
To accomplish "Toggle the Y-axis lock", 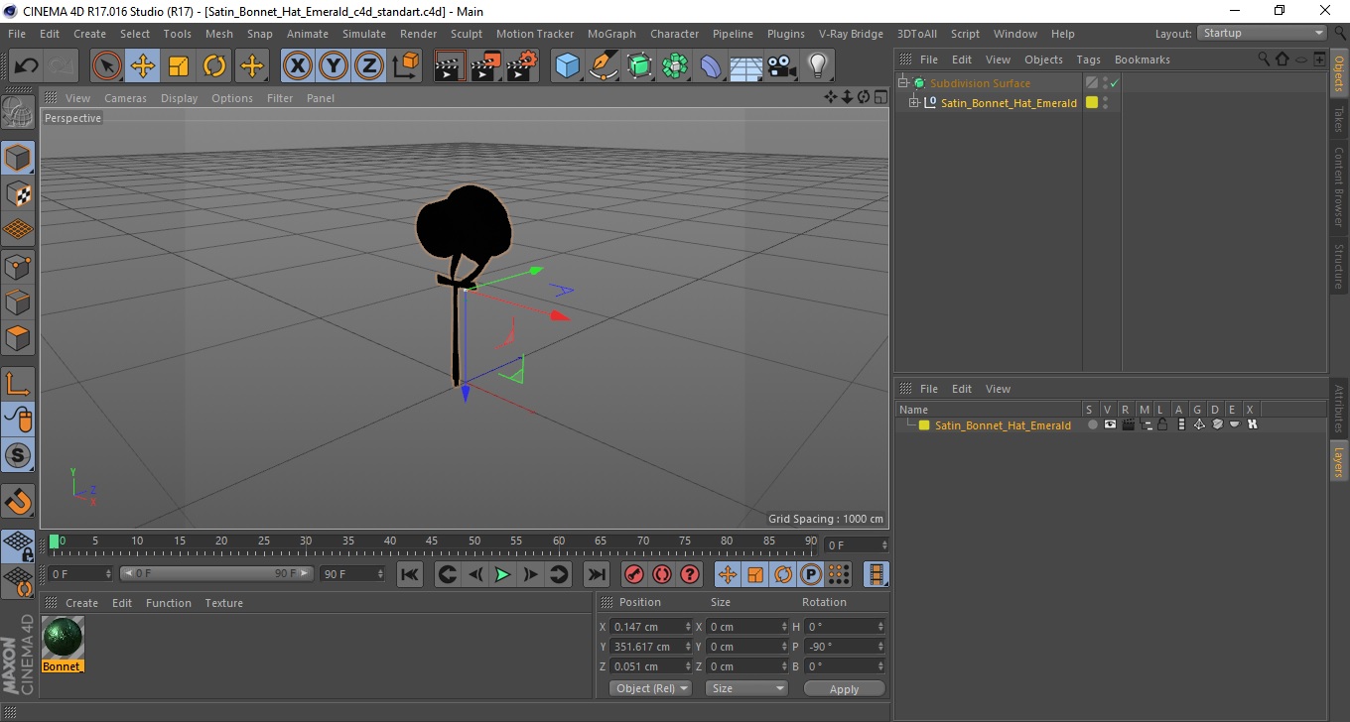I will [x=334, y=66].
